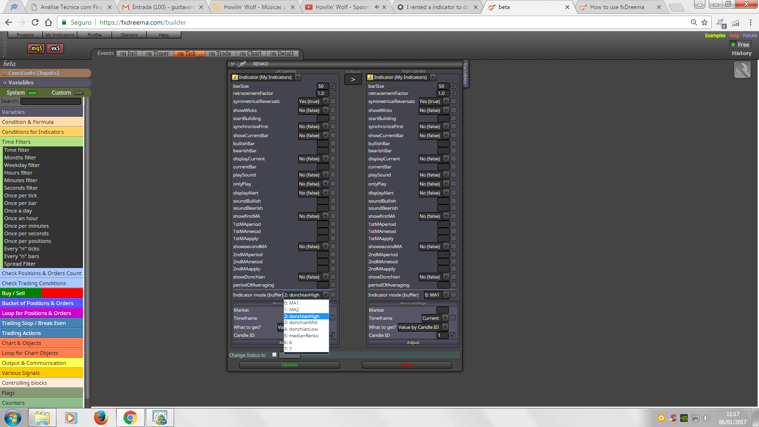Open right What to get dropdown
The height and width of the screenshot is (427, 759).
pos(423,327)
